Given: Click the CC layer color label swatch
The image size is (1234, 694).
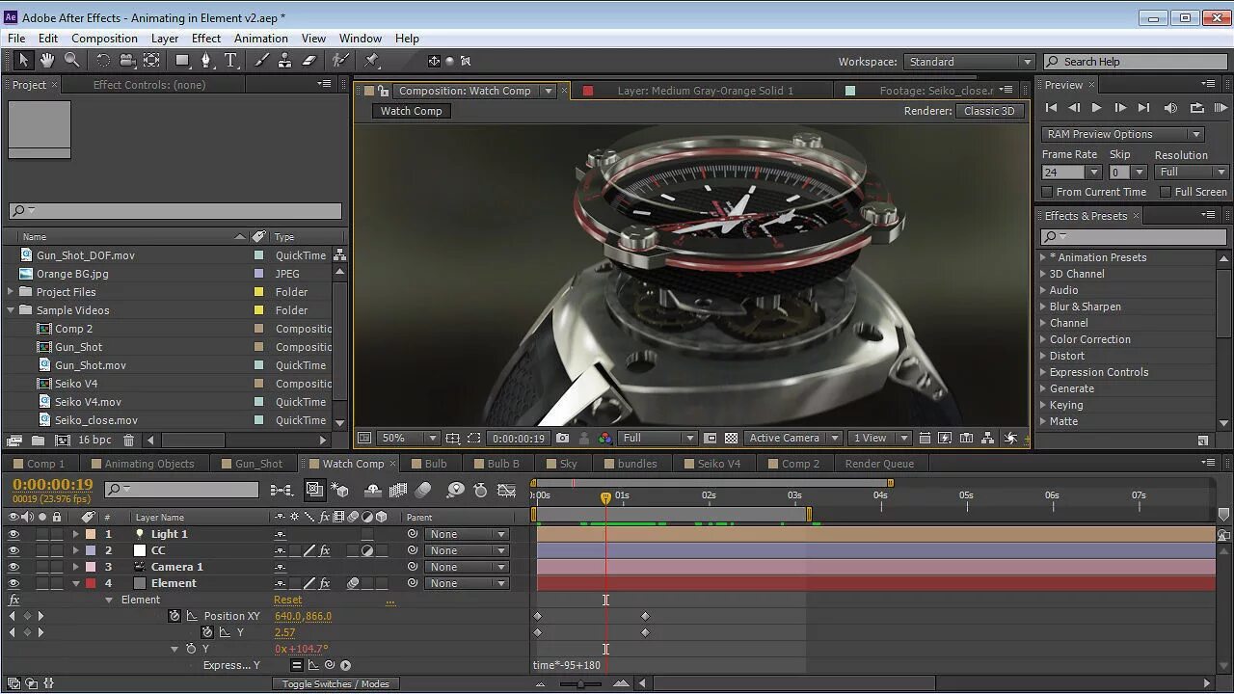Looking at the screenshot, I should tap(91, 550).
